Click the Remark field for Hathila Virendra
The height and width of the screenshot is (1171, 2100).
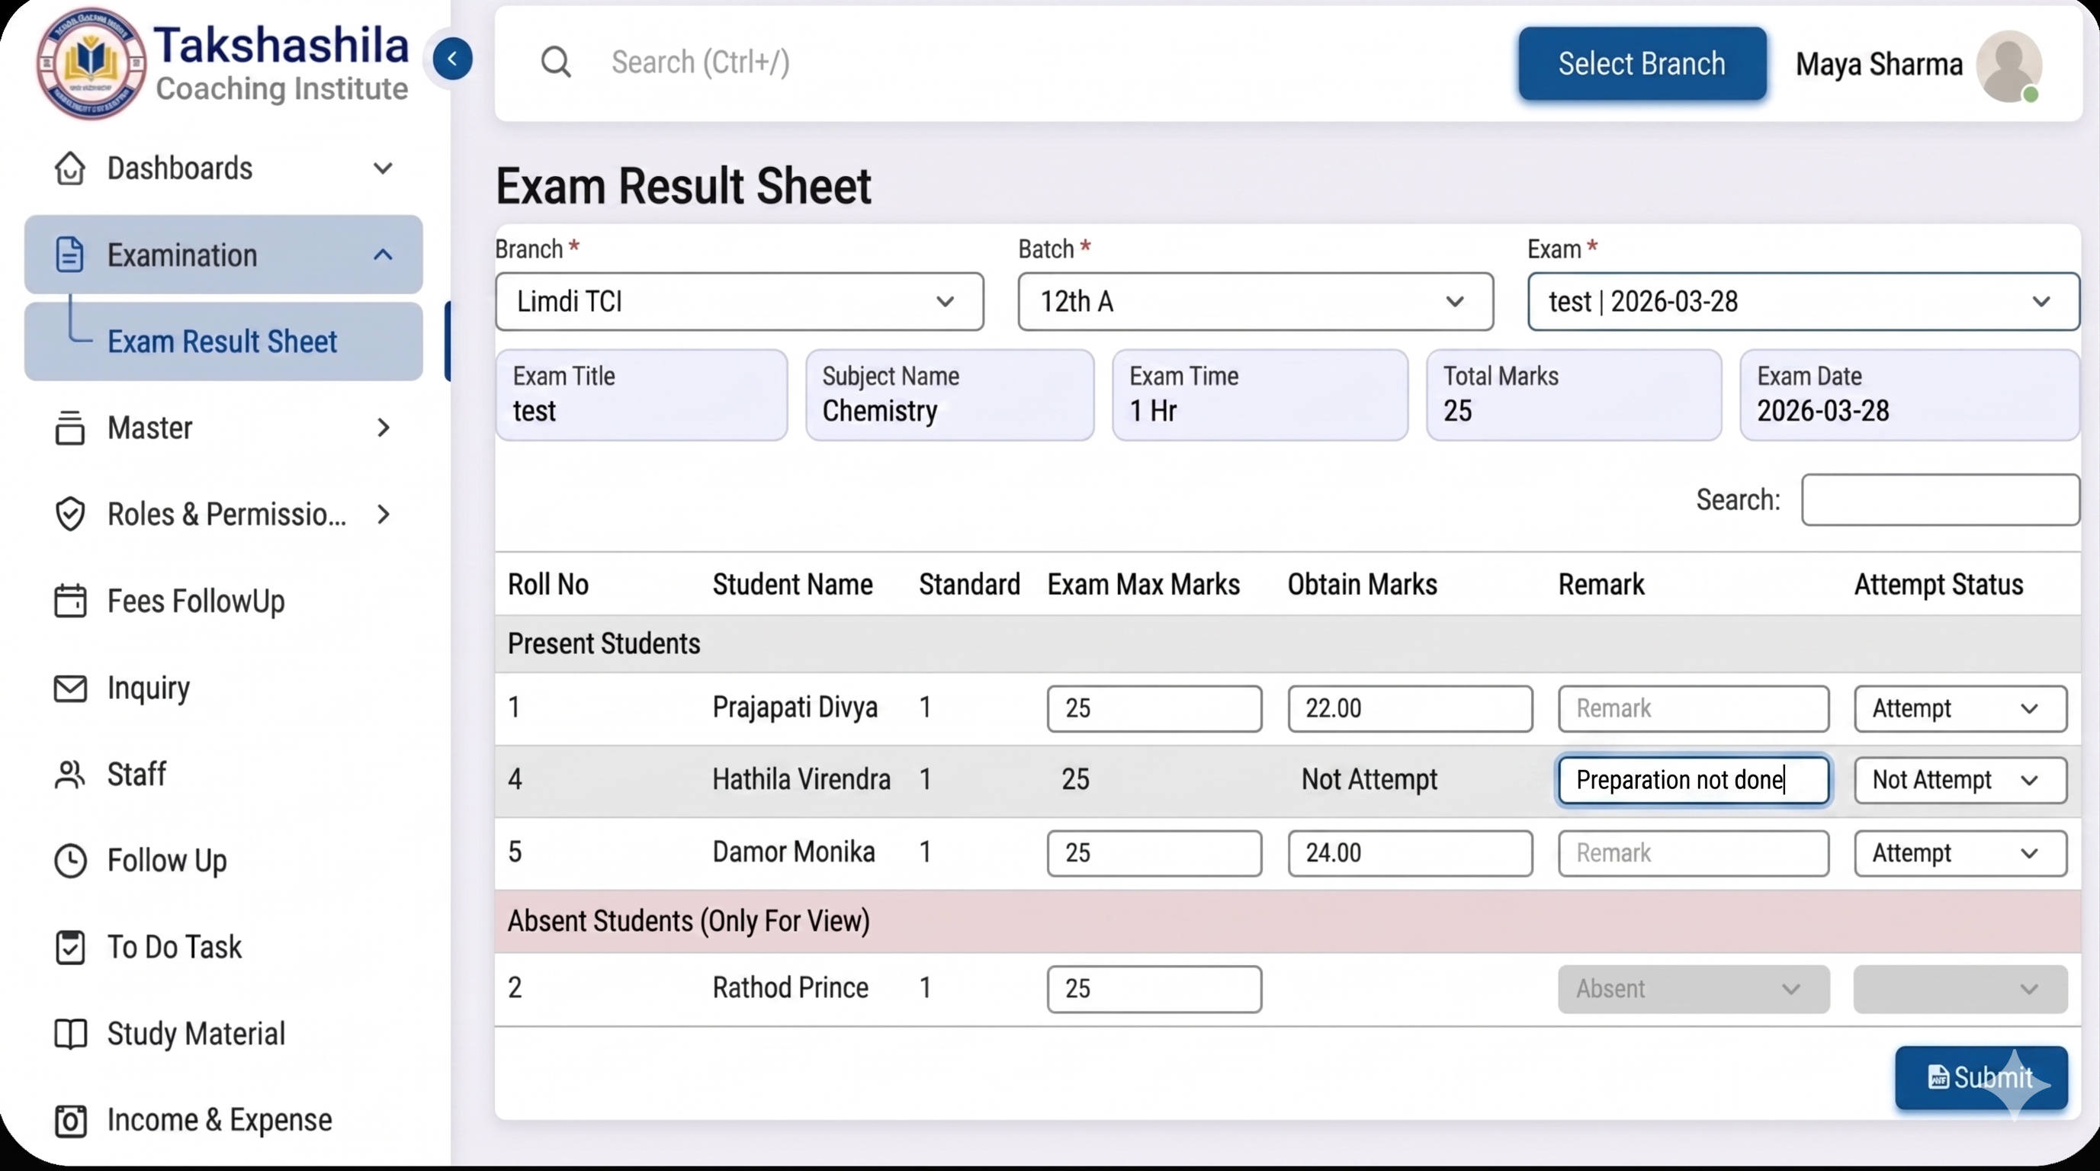pos(1694,780)
